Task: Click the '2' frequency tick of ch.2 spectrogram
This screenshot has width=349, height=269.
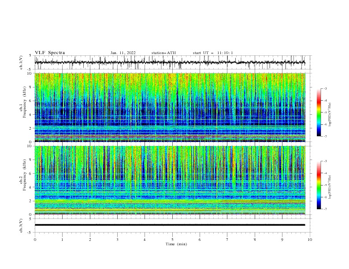Action: click(x=30, y=201)
